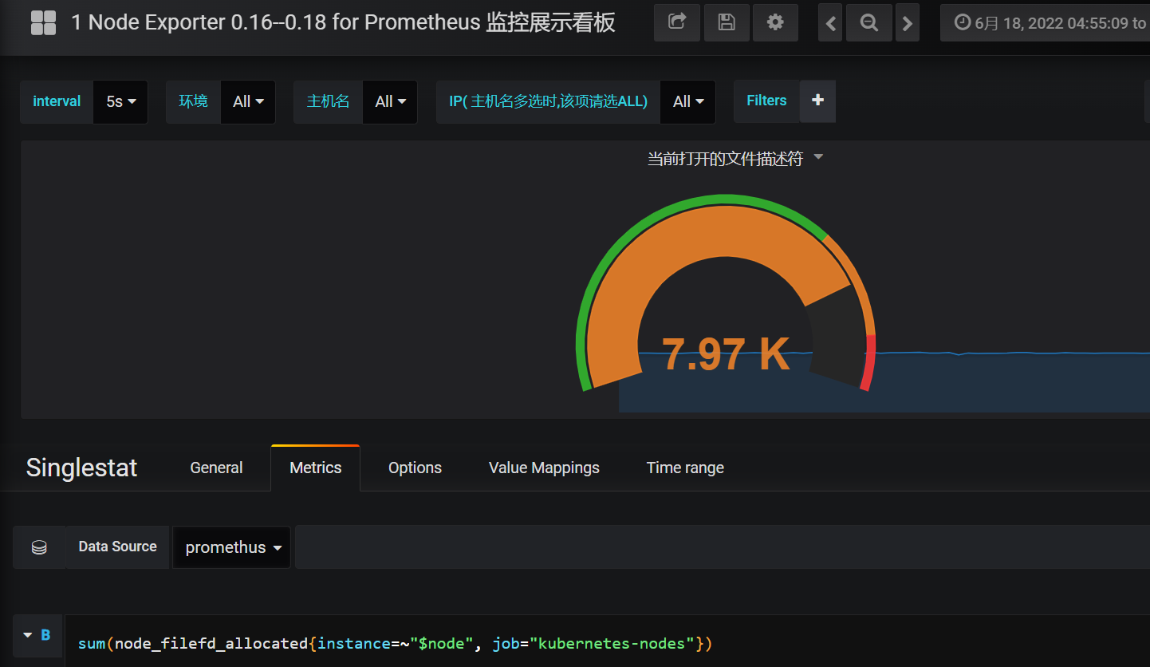Shift time range forward with the right arrow
The image size is (1150, 667).
coord(907,22)
